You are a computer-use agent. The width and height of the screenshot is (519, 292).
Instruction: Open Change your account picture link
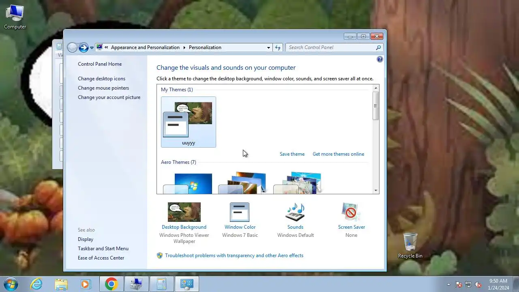(109, 97)
